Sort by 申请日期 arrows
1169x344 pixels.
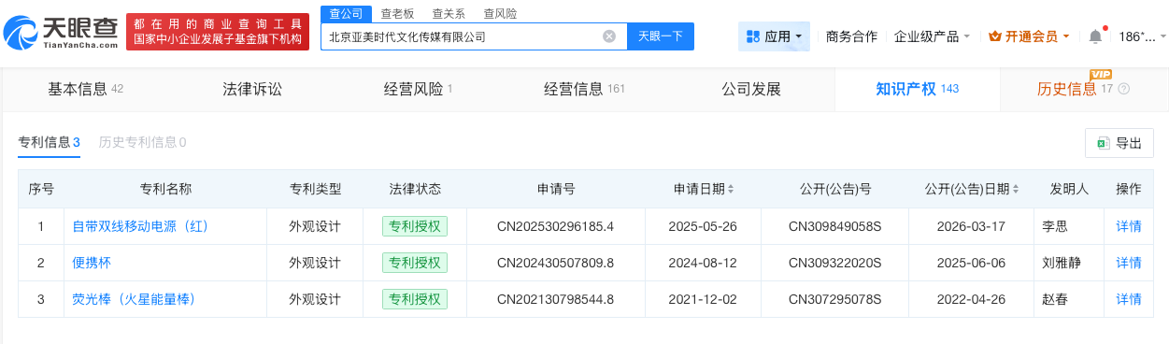point(731,189)
